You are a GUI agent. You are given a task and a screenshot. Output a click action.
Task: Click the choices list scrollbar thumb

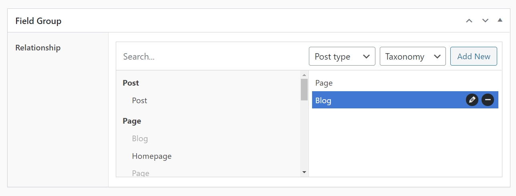304,90
